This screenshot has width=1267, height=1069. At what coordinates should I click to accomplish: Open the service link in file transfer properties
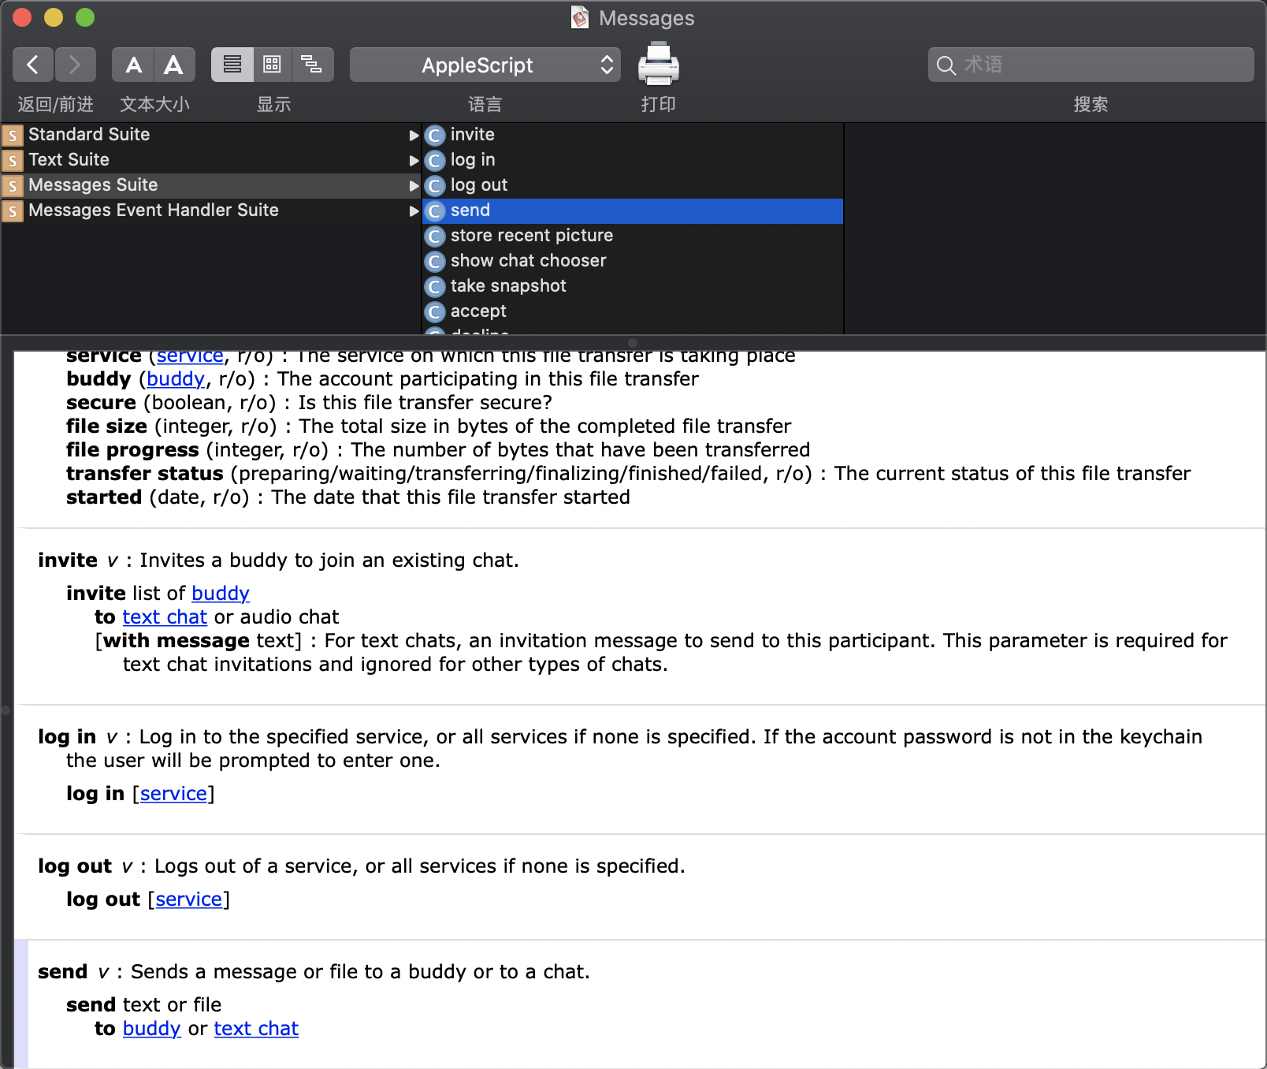(x=190, y=358)
